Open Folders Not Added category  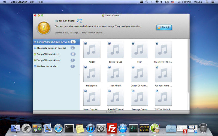(56, 66)
